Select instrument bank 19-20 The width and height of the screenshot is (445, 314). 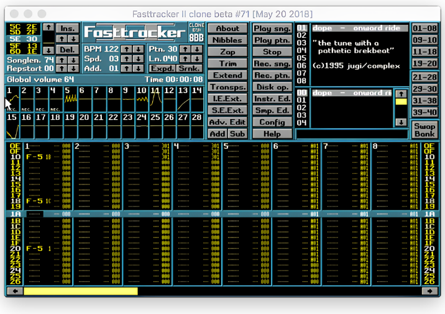(424, 63)
